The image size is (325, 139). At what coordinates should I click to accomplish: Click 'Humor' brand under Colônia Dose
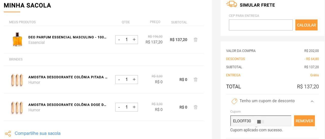(34, 110)
